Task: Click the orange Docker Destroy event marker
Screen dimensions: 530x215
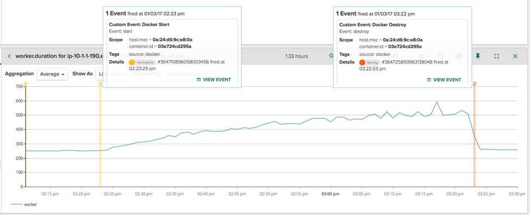Action: pos(475,84)
